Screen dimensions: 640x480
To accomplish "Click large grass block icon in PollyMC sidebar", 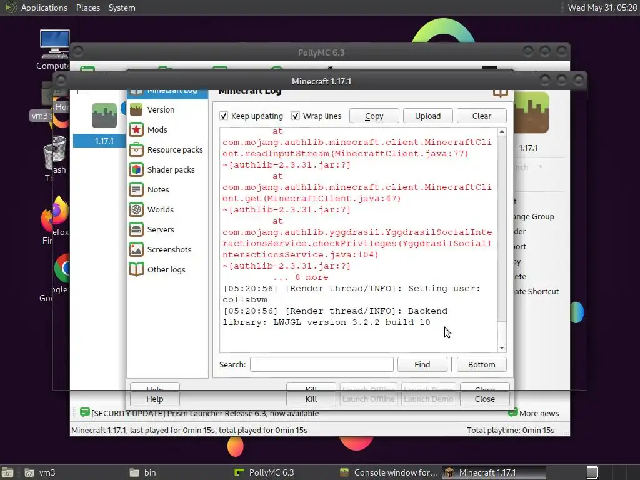I will click(x=531, y=112).
